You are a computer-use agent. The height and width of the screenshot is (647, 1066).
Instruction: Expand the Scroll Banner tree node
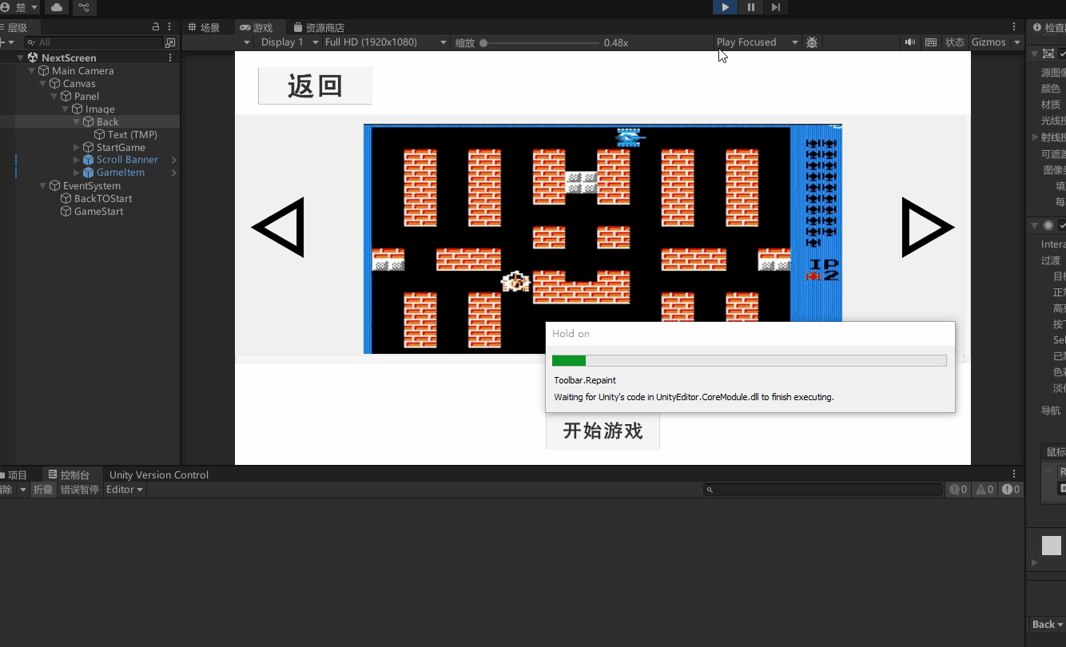(x=76, y=160)
